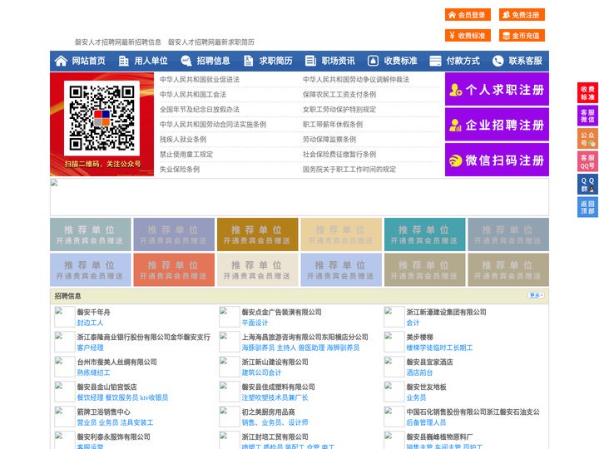Click the 客服QQ号 floating sidebar icon

(x=587, y=161)
